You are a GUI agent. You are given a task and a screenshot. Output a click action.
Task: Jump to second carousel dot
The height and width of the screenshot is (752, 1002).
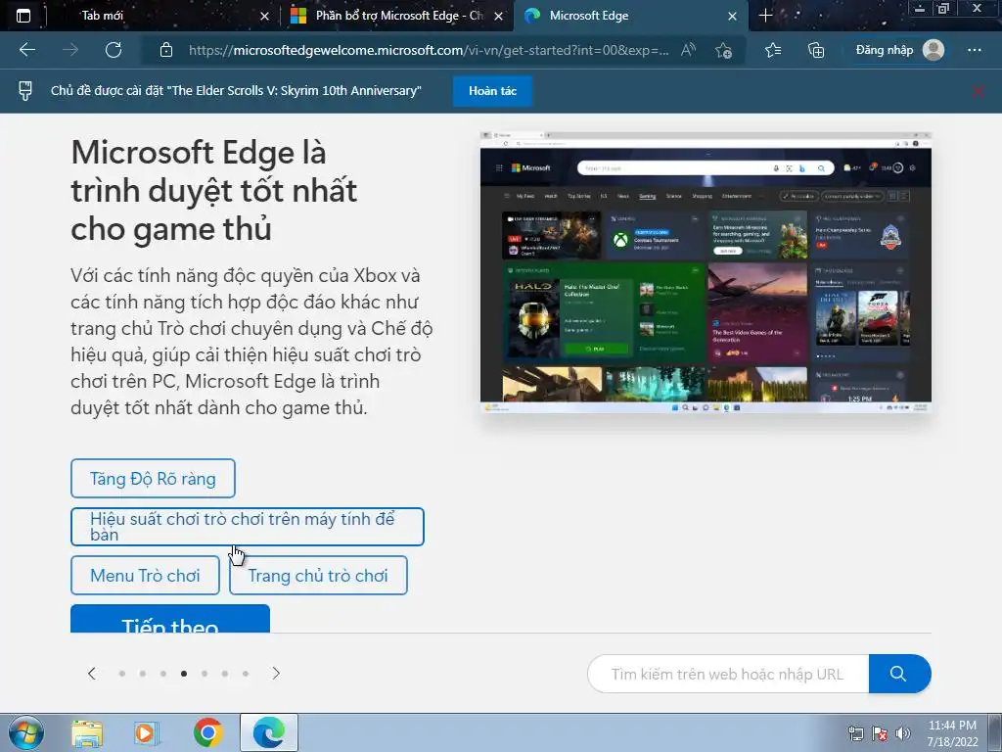tap(143, 674)
